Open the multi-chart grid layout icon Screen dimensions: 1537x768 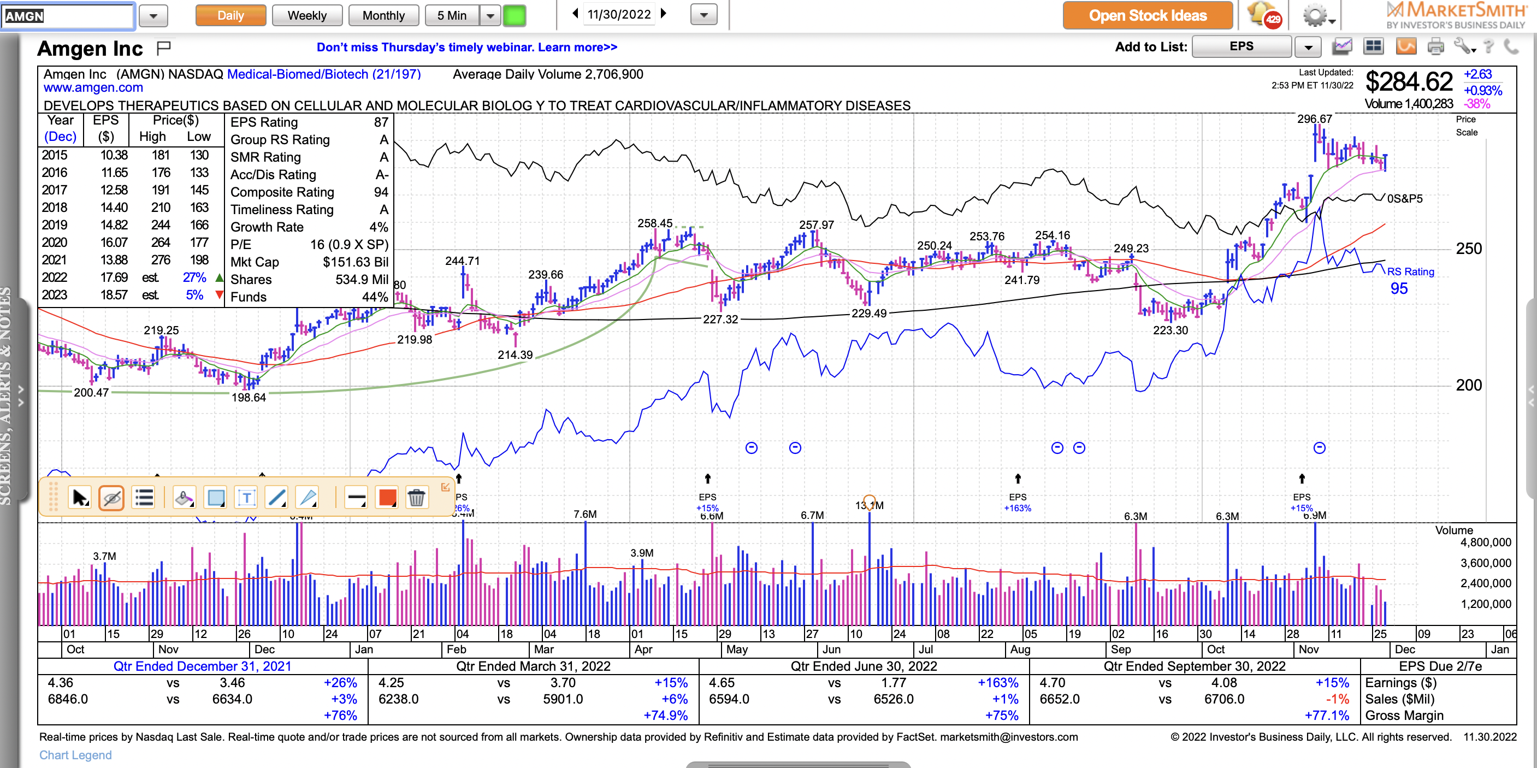tap(1374, 46)
